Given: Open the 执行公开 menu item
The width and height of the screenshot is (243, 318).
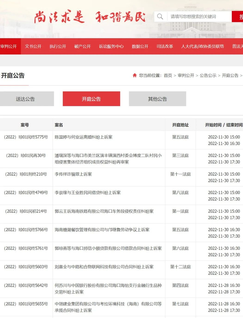Looking at the screenshot, I should click(58, 46).
